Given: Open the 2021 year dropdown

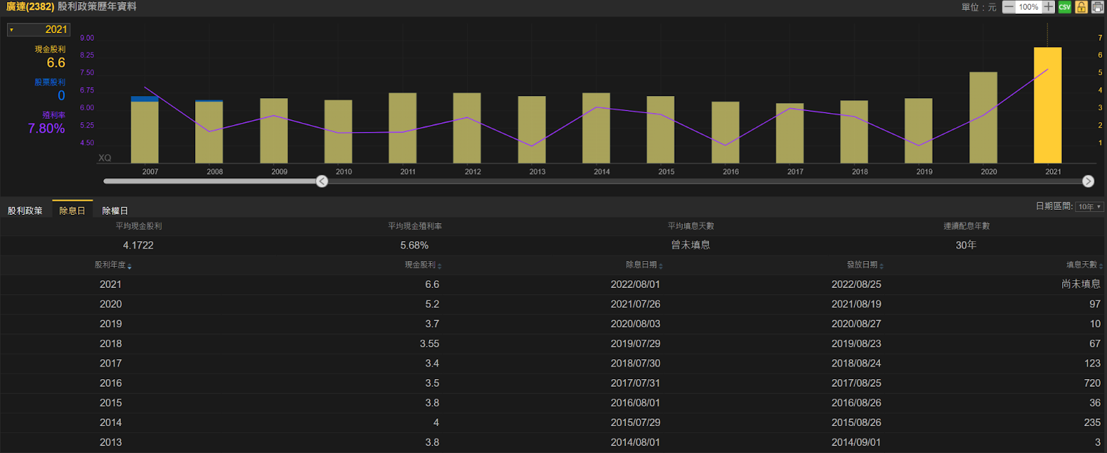Looking at the screenshot, I should [x=39, y=30].
